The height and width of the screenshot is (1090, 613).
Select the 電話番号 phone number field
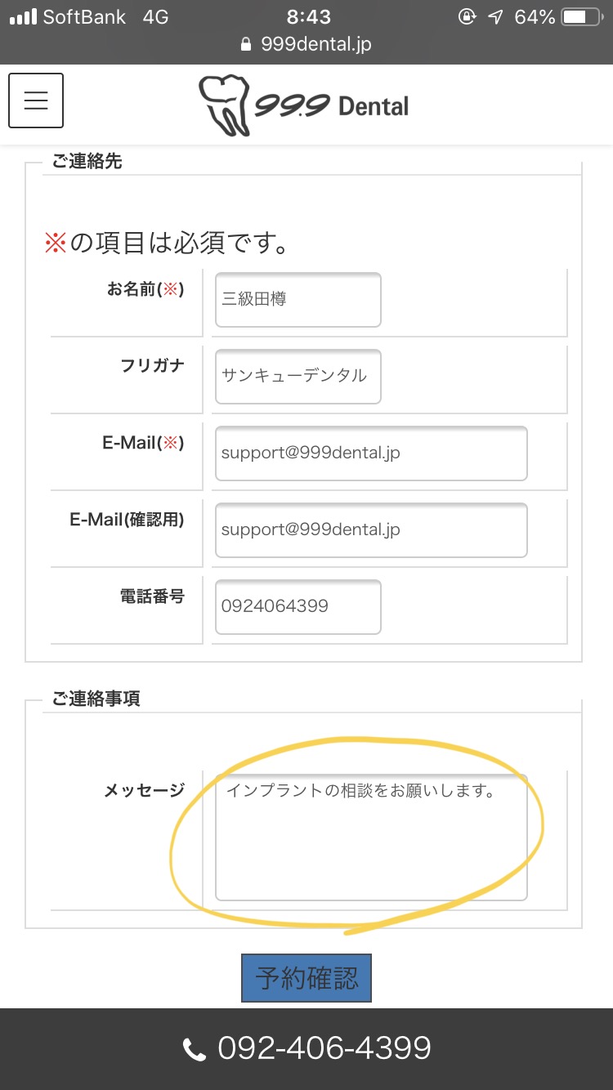point(298,607)
